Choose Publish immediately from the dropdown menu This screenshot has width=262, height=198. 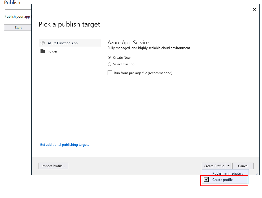[x=227, y=173]
